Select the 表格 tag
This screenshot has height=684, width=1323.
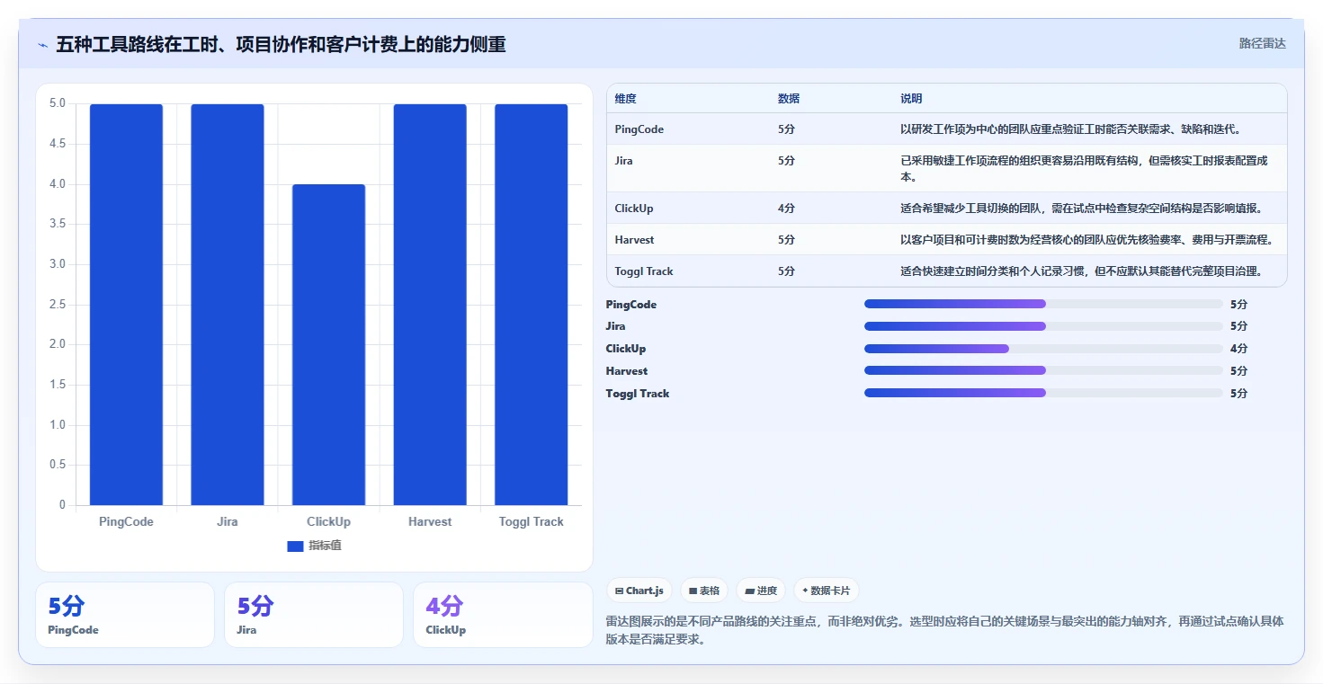click(x=704, y=591)
